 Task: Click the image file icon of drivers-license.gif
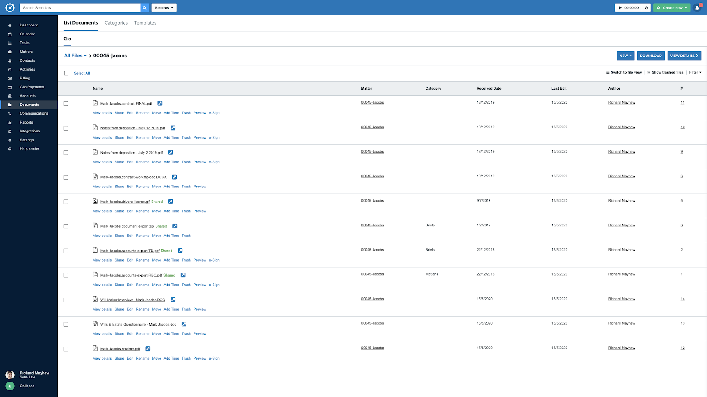pos(95,201)
